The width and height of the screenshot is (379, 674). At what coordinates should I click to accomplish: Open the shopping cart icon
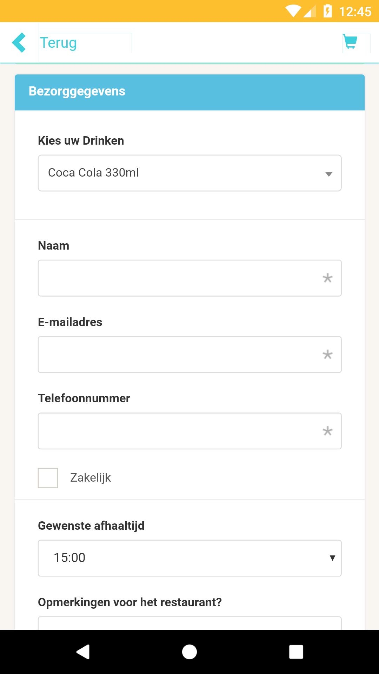point(350,42)
